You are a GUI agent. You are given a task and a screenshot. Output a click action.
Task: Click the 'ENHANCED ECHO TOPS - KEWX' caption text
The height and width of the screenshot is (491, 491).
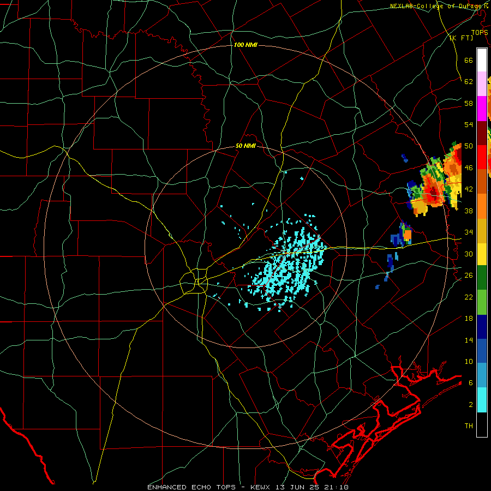[x=209, y=487]
